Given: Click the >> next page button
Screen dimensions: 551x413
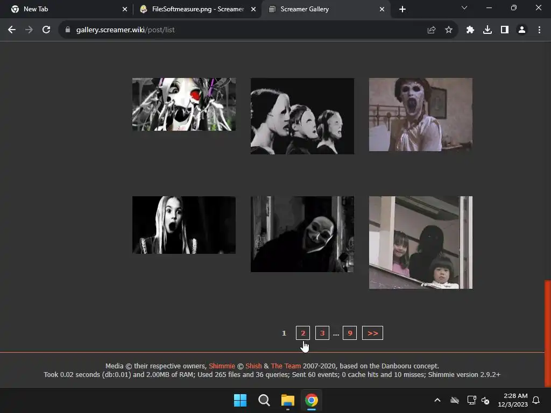Looking at the screenshot, I should [x=372, y=333].
